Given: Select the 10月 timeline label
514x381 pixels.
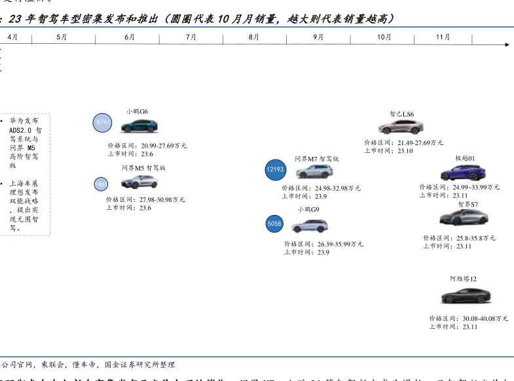Looking at the screenshot, I should pyautogui.click(x=384, y=37).
